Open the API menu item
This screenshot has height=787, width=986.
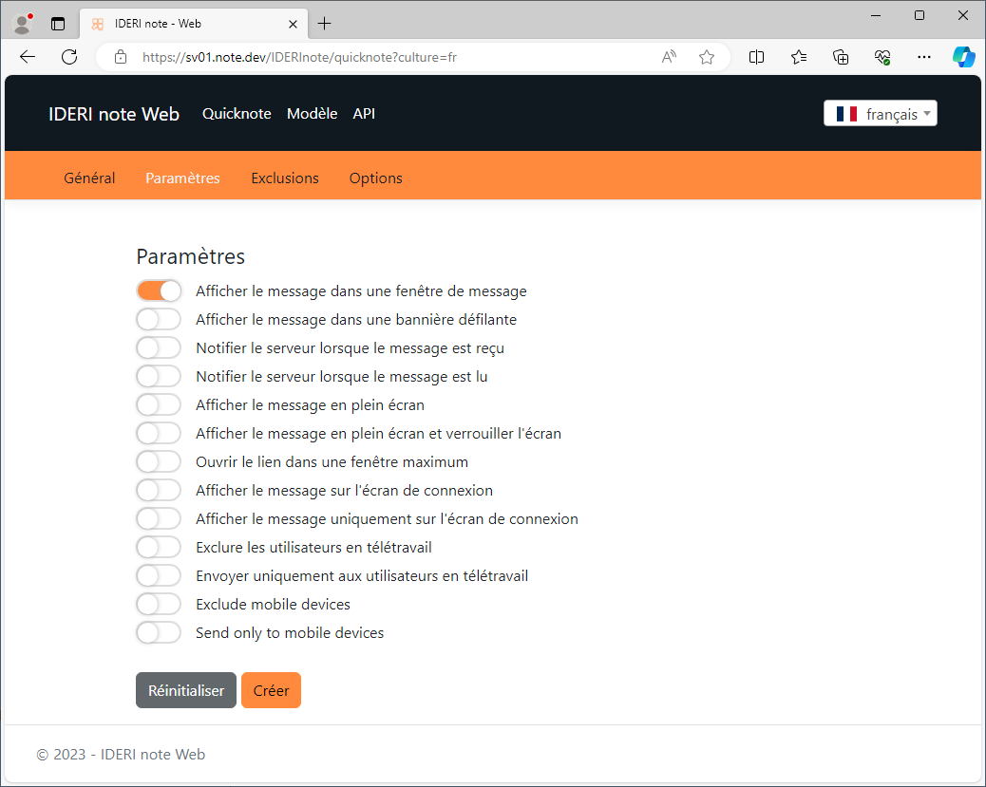click(x=364, y=114)
